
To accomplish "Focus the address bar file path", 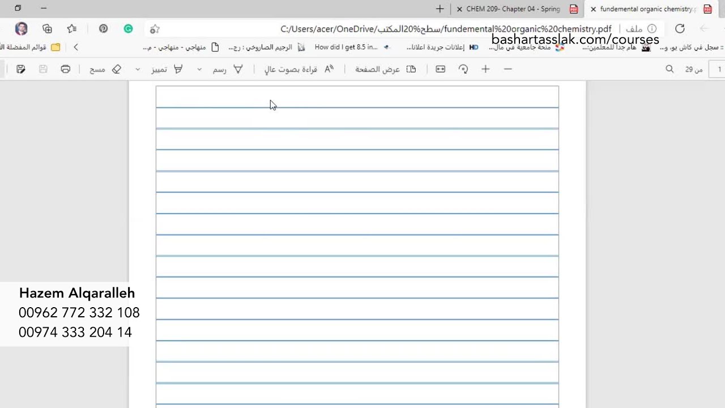I will pos(446,29).
